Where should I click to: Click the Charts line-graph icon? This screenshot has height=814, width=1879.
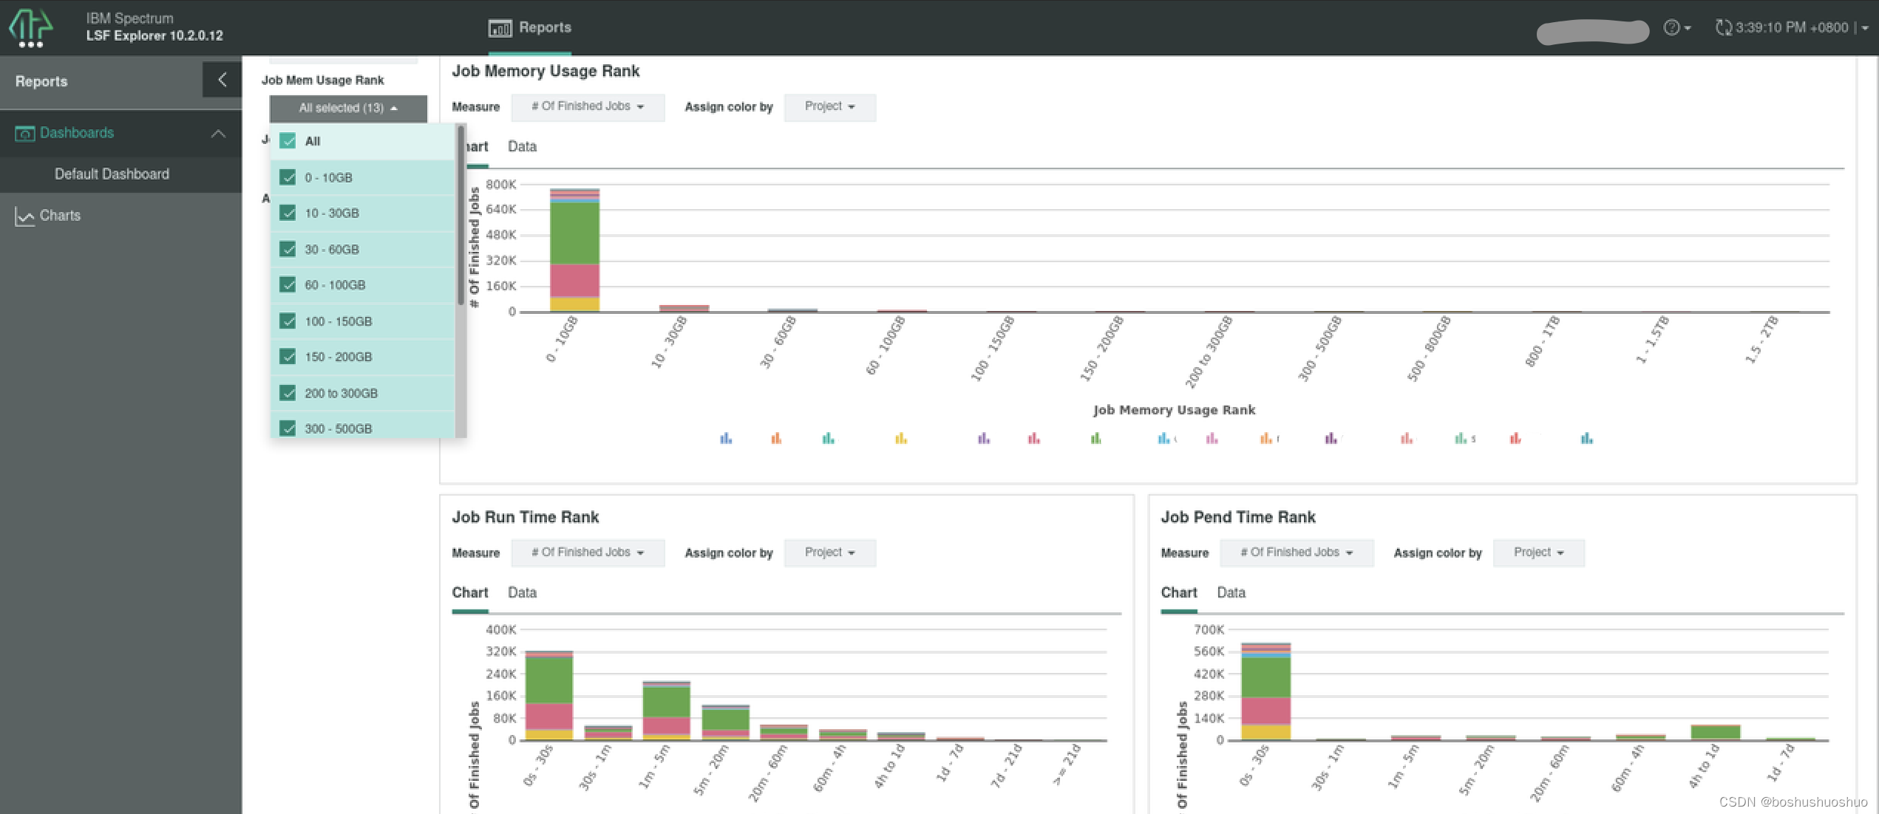pyautogui.click(x=24, y=216)
